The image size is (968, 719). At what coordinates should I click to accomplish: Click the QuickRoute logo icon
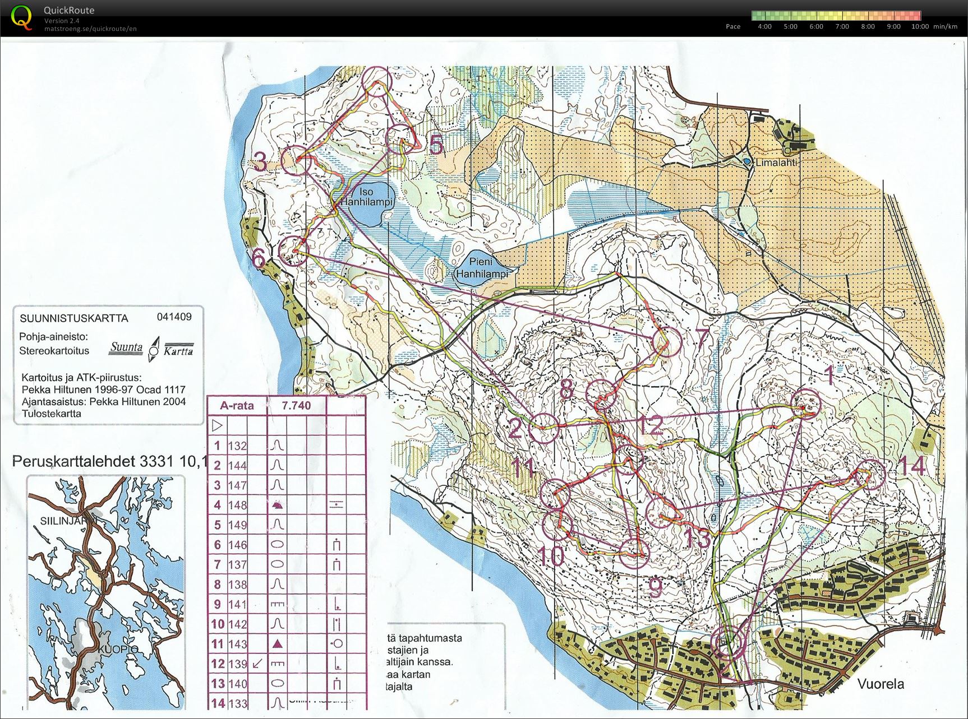(21, 17)
